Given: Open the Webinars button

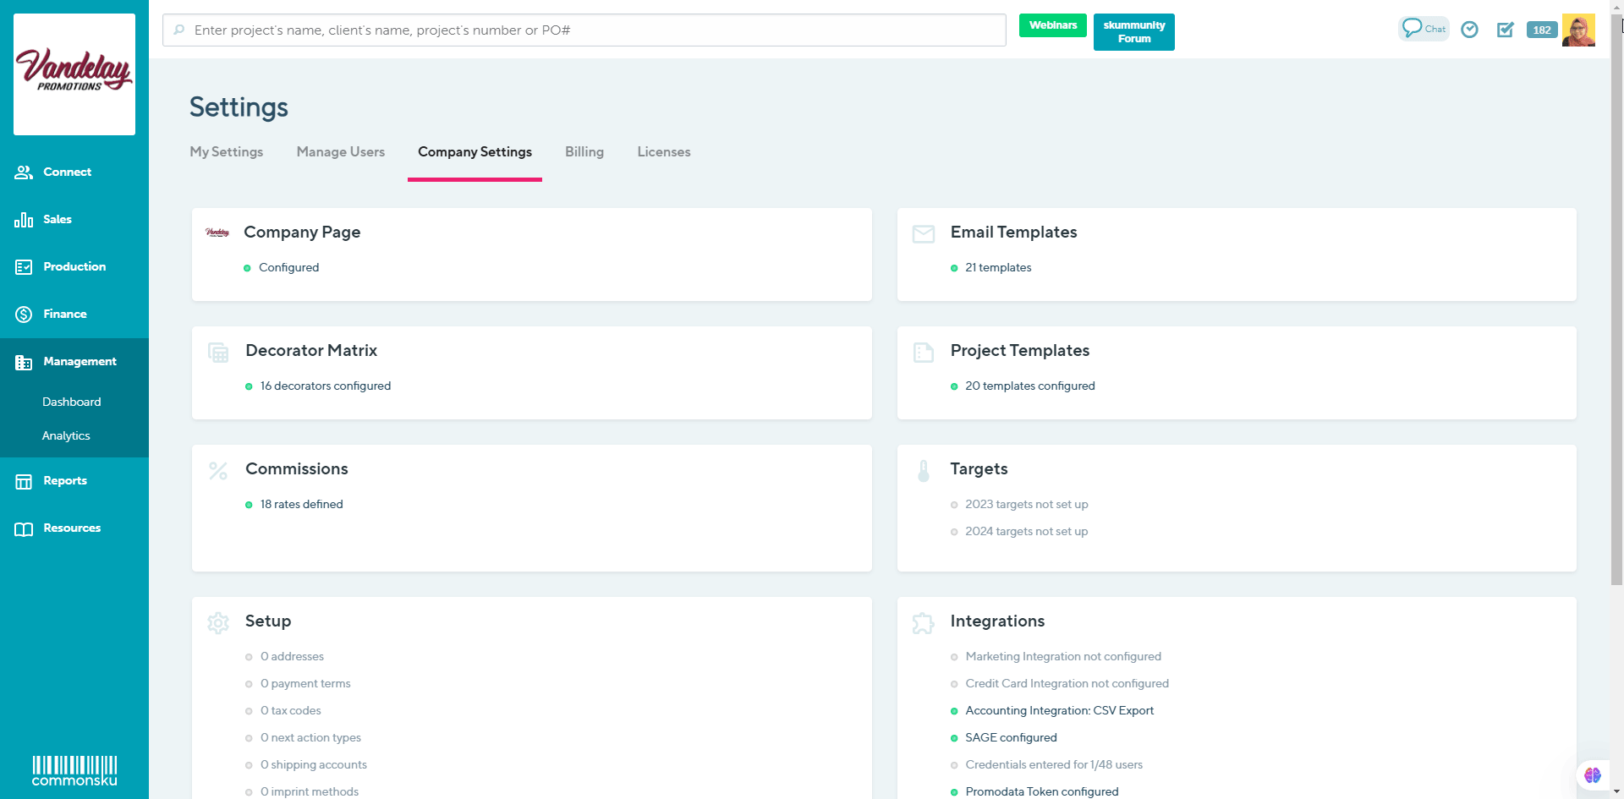Looking at the screenshot, I should (1052, 25).
